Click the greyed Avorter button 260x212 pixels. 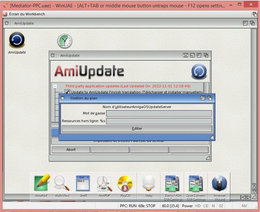coord(110,150)
